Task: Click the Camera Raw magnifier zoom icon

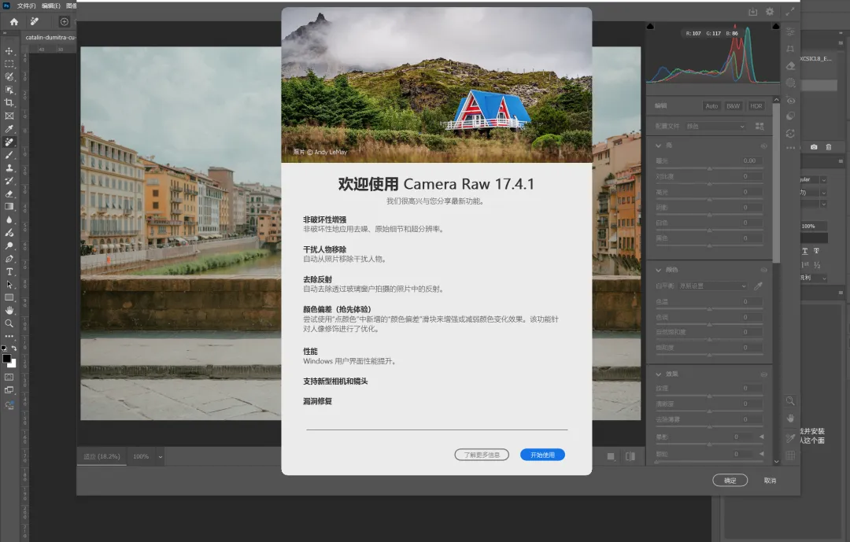Action: [790, 401]
